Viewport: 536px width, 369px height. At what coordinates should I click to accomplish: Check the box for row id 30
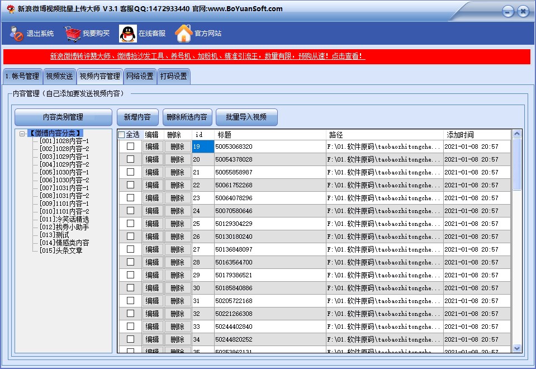click(x=130, y=288)
